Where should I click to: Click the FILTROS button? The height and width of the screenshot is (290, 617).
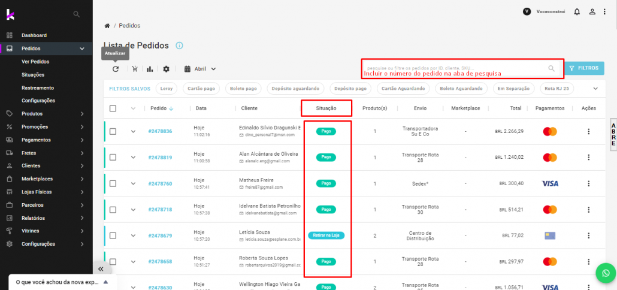coord(584,68)
